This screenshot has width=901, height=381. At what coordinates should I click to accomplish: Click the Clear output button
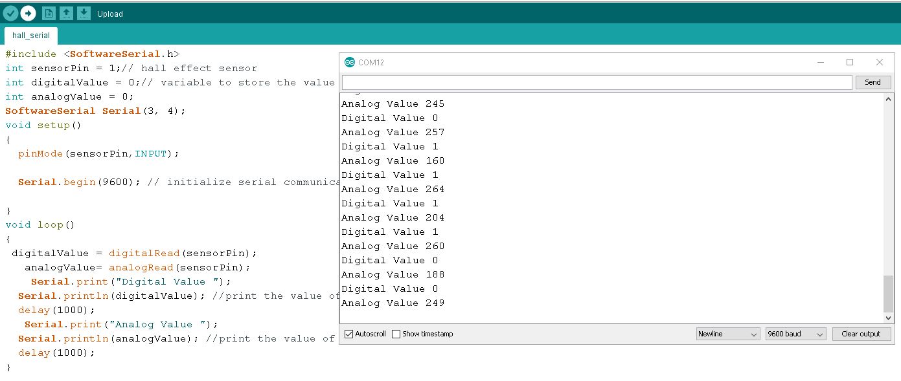tap(861, 334)
